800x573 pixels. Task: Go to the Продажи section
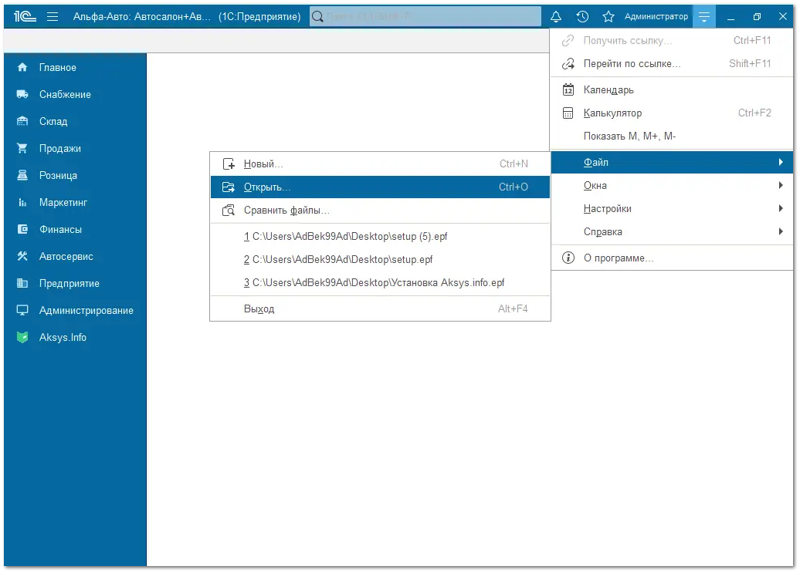pos(75,148)
